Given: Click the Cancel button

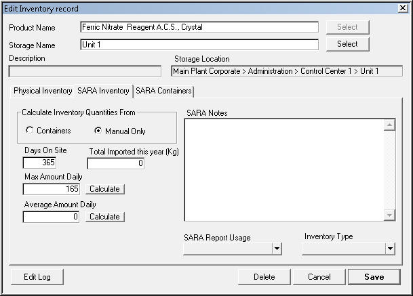Looking at the screenshot, I should click(x=319, y=276).
